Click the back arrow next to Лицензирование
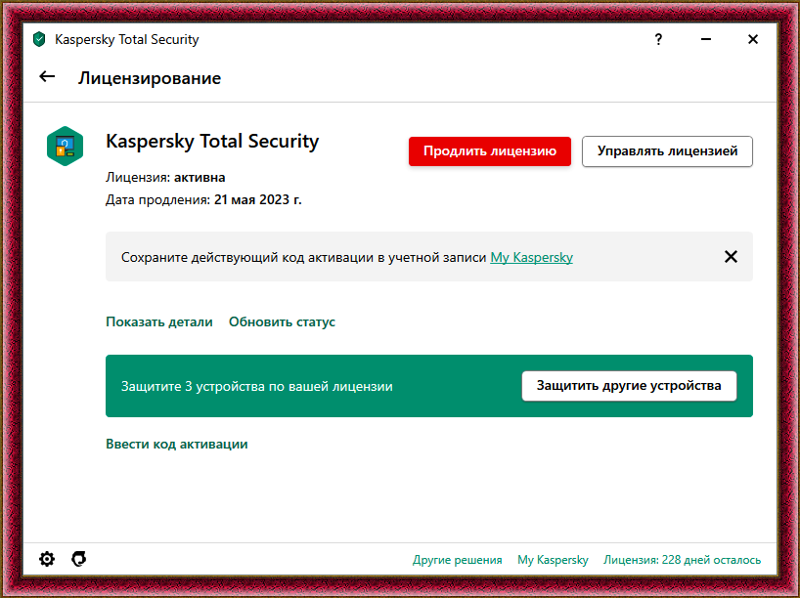This screenshot has height=598, width=800. click(47, 76)
